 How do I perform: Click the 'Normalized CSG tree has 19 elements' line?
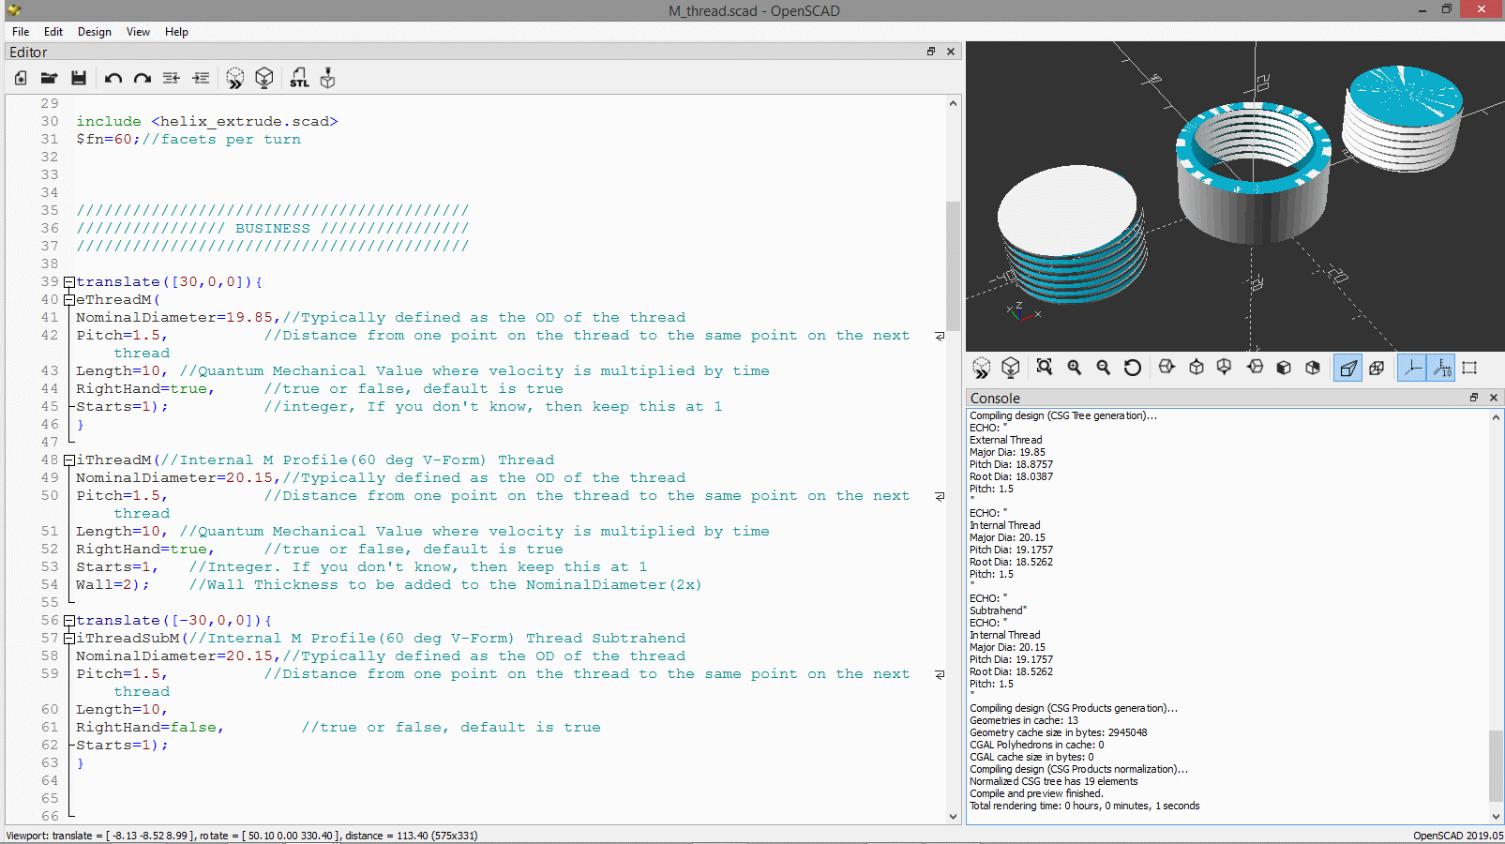point(1054,781)
